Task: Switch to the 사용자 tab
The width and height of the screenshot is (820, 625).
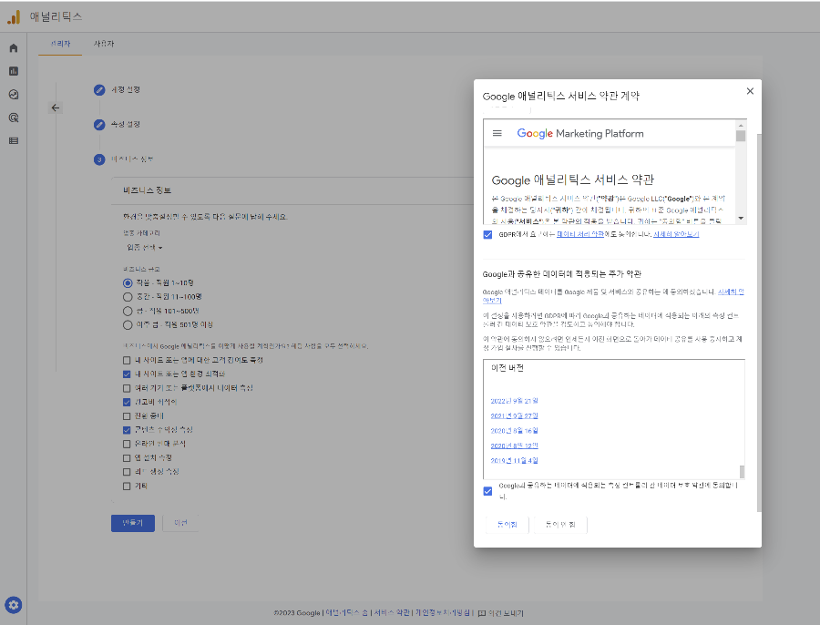Action: coord(104,44)
